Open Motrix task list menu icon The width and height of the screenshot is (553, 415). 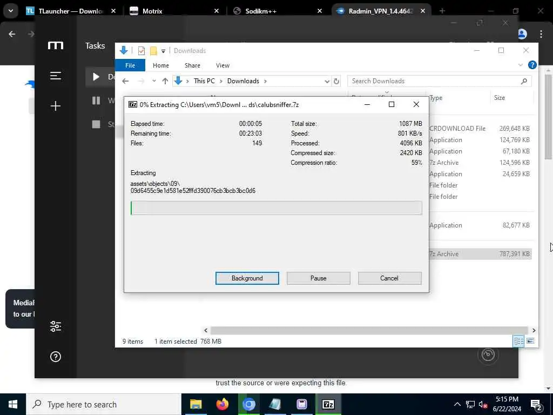pyautogui.click(x=56, y=76)
